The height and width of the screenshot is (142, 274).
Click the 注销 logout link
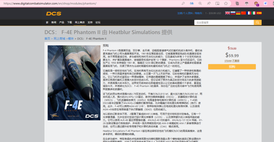pos(180,13)
